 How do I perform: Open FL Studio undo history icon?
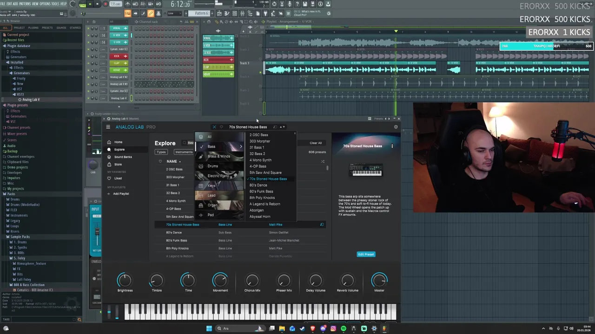[274, 4]
